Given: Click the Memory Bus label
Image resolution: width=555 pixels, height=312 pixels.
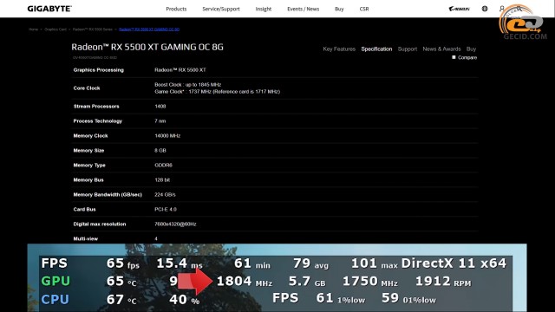Looking at the screenshot, I should (88, 180).
